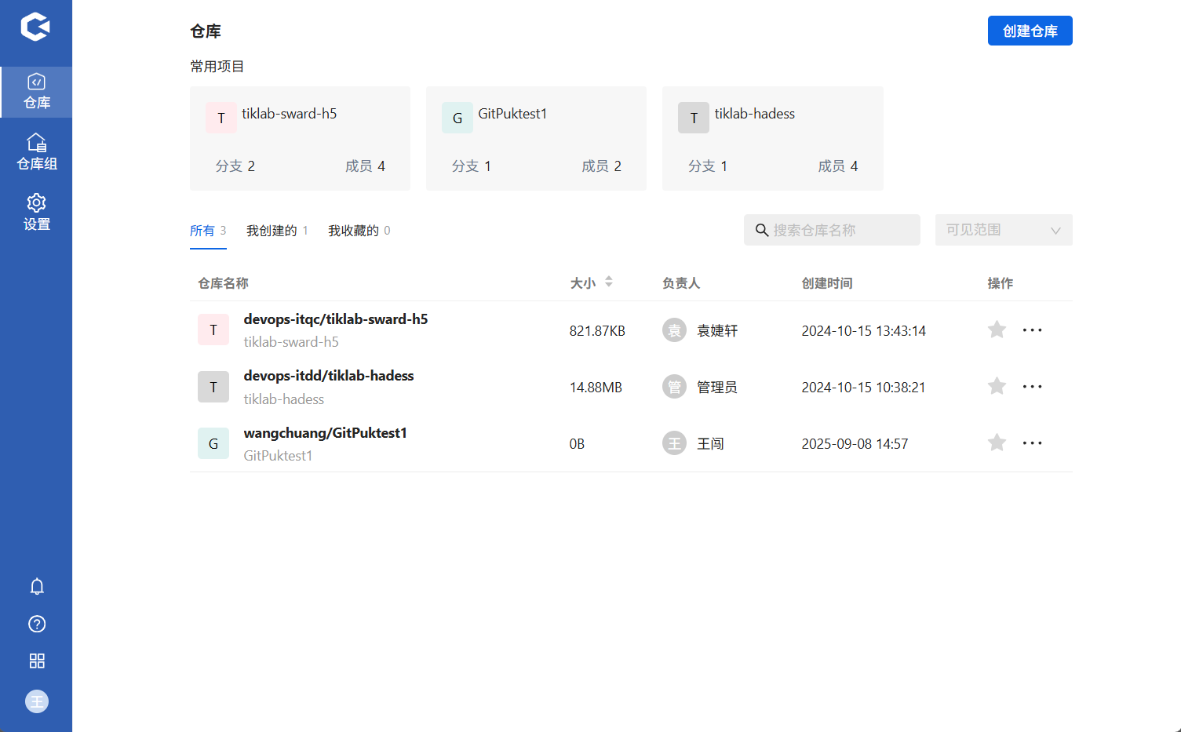
Task: Open notifications bell in sidebar
Action: 37,586
